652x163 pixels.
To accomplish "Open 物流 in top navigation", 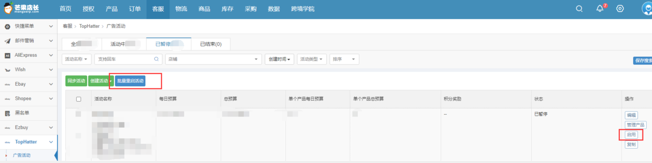I will coord(181,9).
